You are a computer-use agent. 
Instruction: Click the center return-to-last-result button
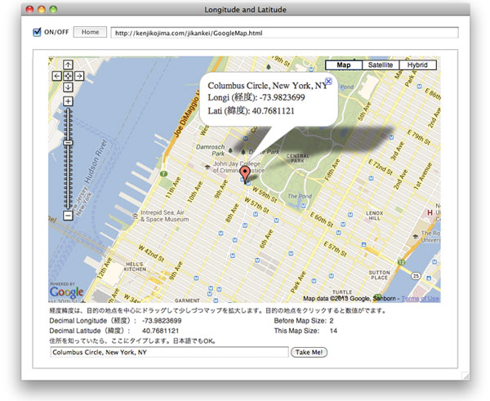click(68, 76)
